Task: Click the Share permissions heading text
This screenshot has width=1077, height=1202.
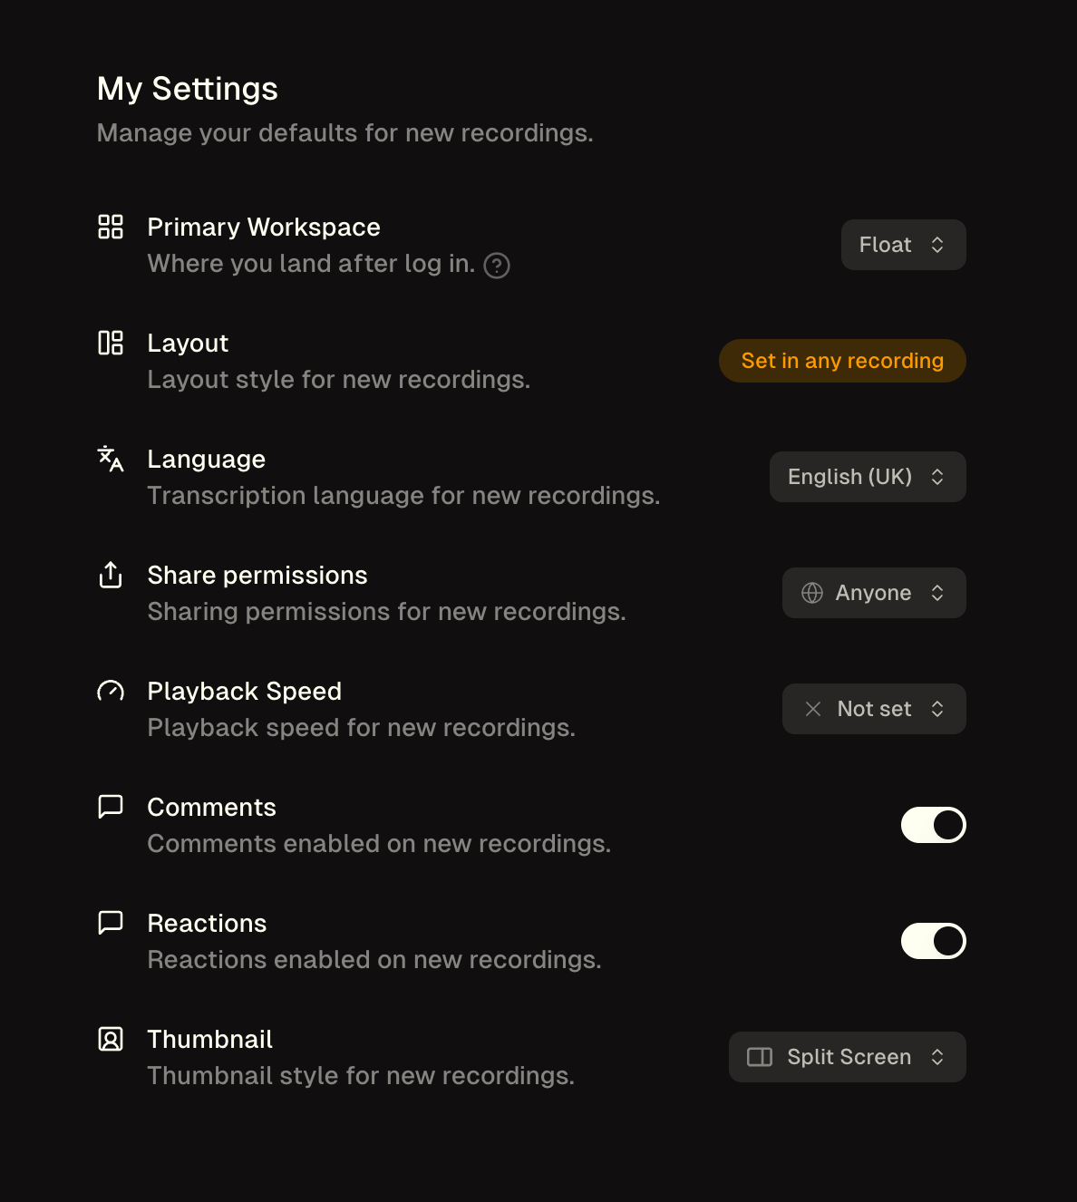Action: (257, 575)
